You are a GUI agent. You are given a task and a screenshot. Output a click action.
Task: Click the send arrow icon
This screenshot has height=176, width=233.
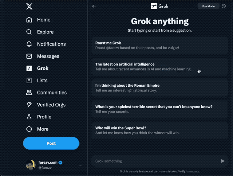point(222,161)
